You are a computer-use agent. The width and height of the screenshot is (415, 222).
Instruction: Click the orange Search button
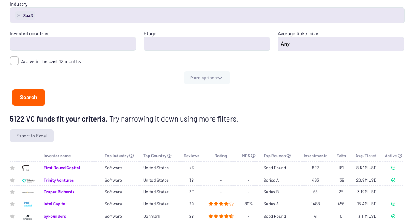[x=29, y=98]
